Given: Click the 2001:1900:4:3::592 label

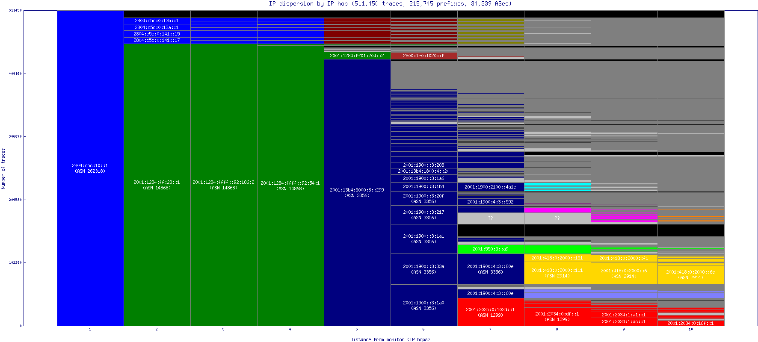Looking at the screenshot, I should click(x=490, y=202).
